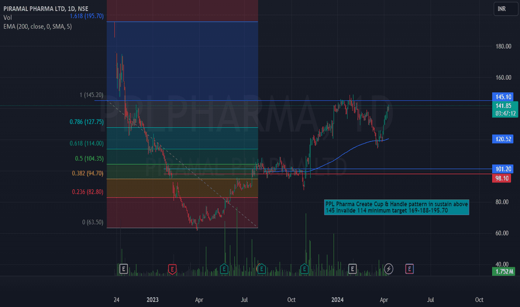Select the Cup & Handle text annotation box
Screen dimensions: 520x307
coord(396,208)
